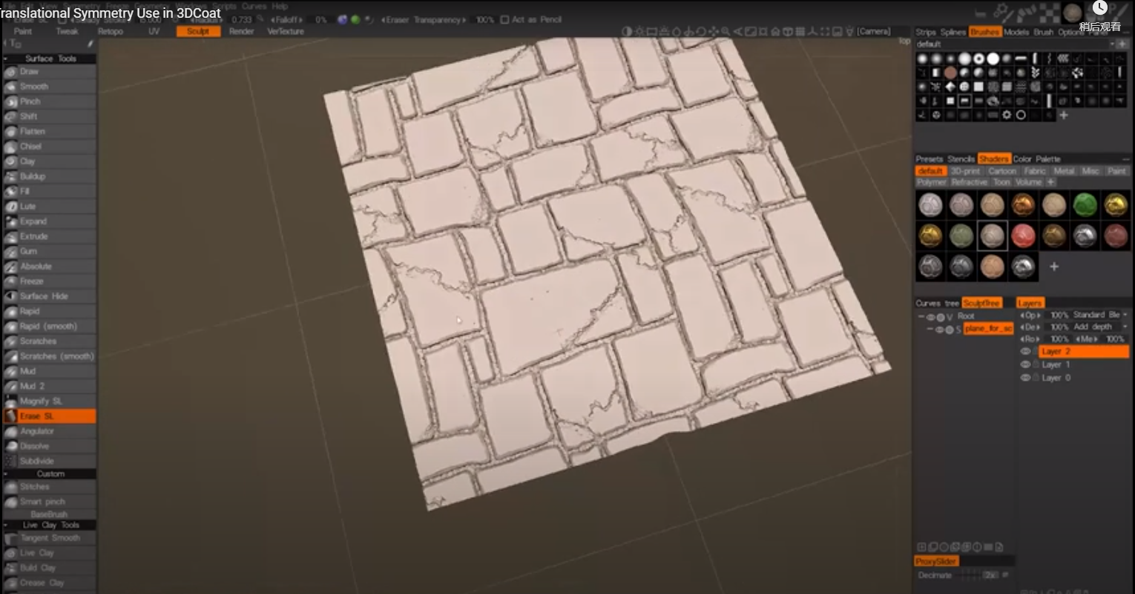Select the Buildup tool
This screenshot has height=594, width=1135.
click(x=49, y=176)
